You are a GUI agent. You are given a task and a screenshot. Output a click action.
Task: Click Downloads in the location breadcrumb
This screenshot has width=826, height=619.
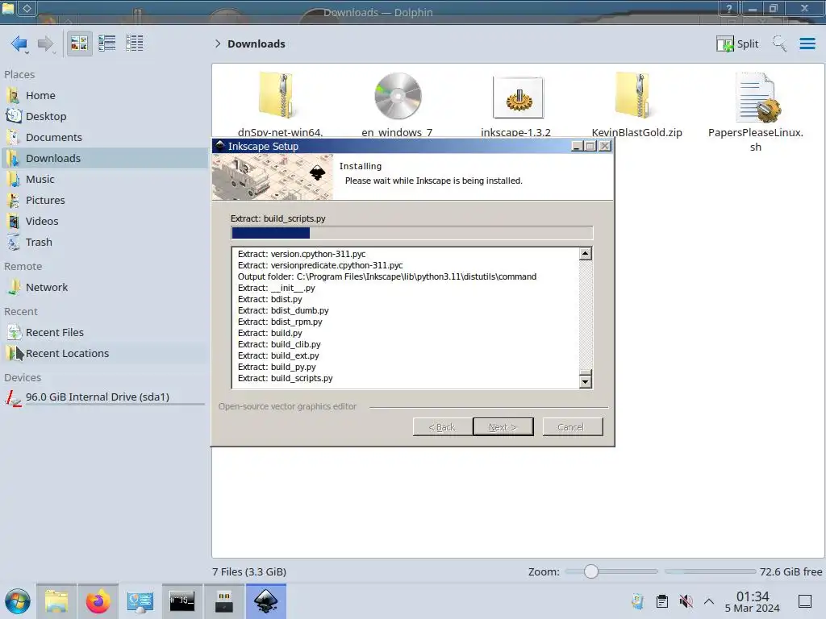(x=256, y=44)
